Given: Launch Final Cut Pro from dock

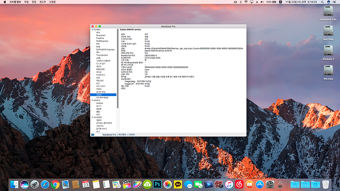Looking at the screenshot, I should coord(127,184).
